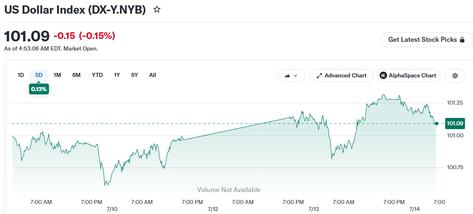
Task: Click the 0.13% performance badge
Action: pos(39,89)
